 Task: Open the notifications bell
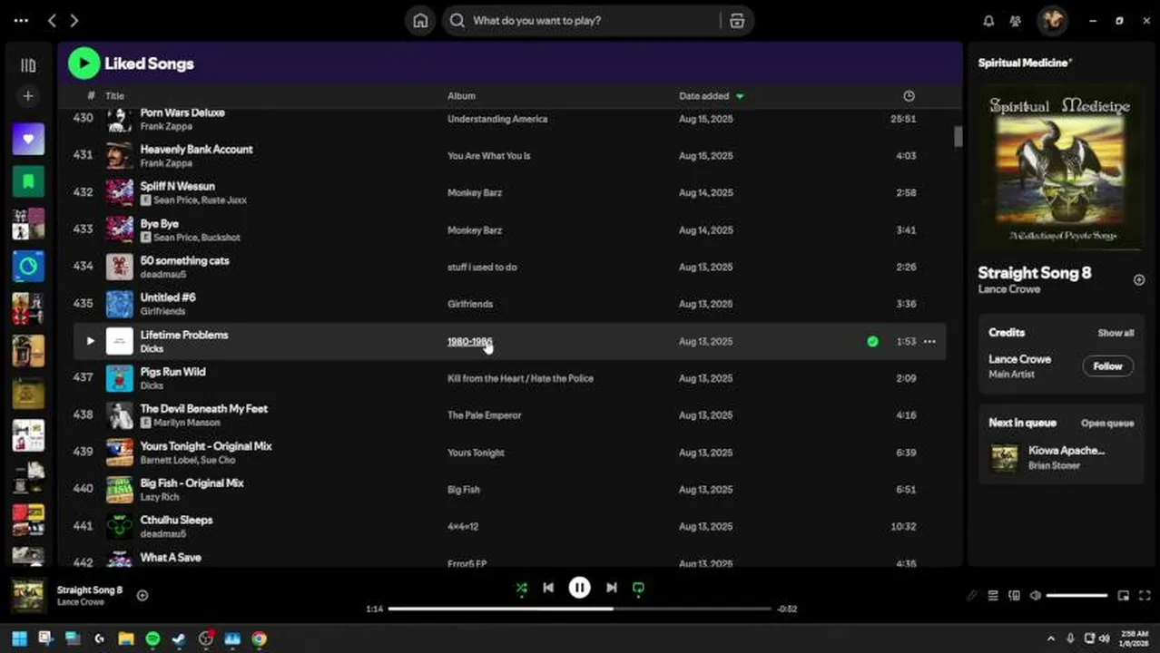tap(988, 21)
